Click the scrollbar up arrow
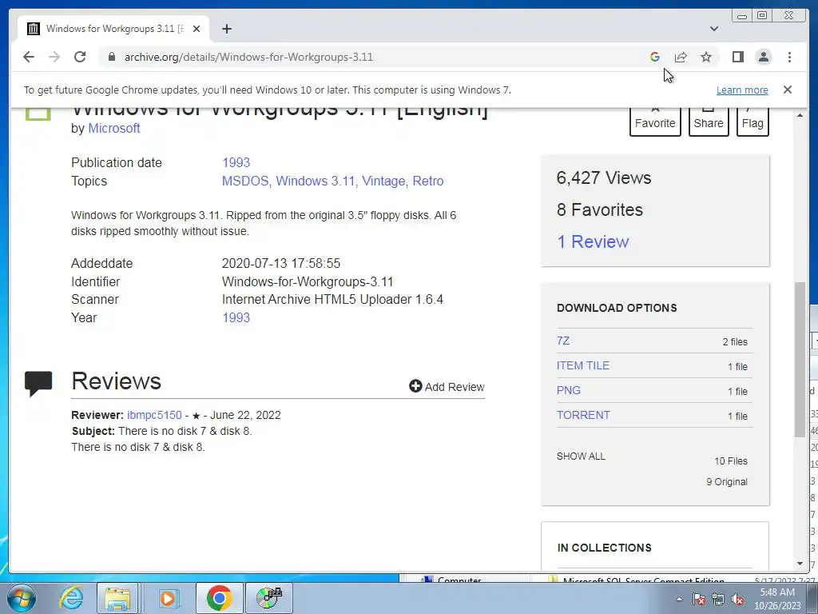Screen dimensions: 818x614 [x=800, y=115]
